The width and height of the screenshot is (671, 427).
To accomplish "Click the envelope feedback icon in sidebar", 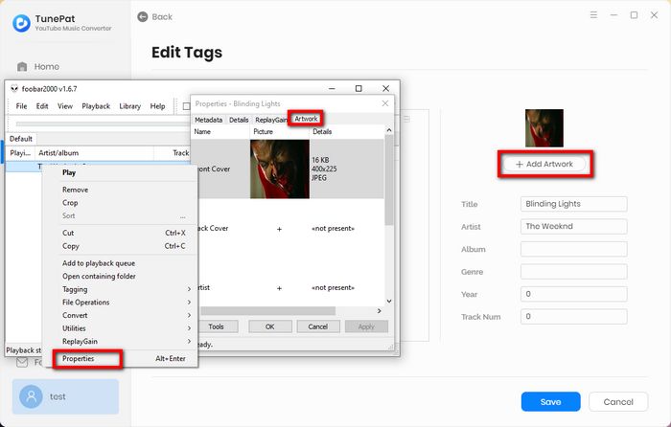I will (22, 363).
